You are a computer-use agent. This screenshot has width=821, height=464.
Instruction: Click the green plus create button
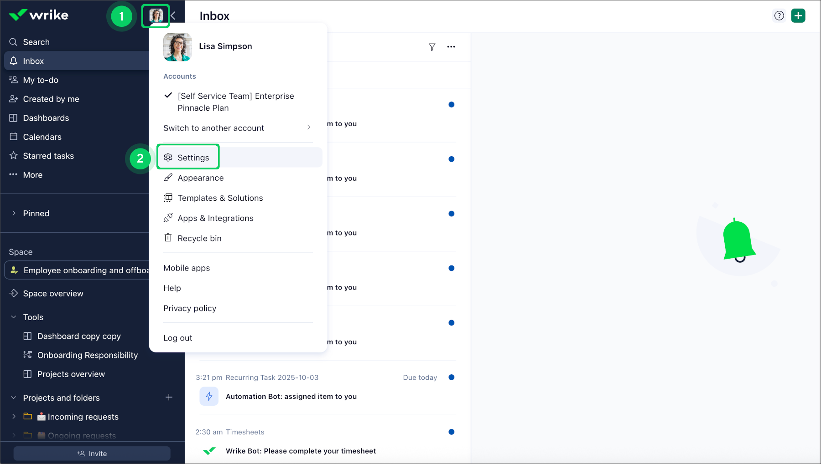[798, 15]
